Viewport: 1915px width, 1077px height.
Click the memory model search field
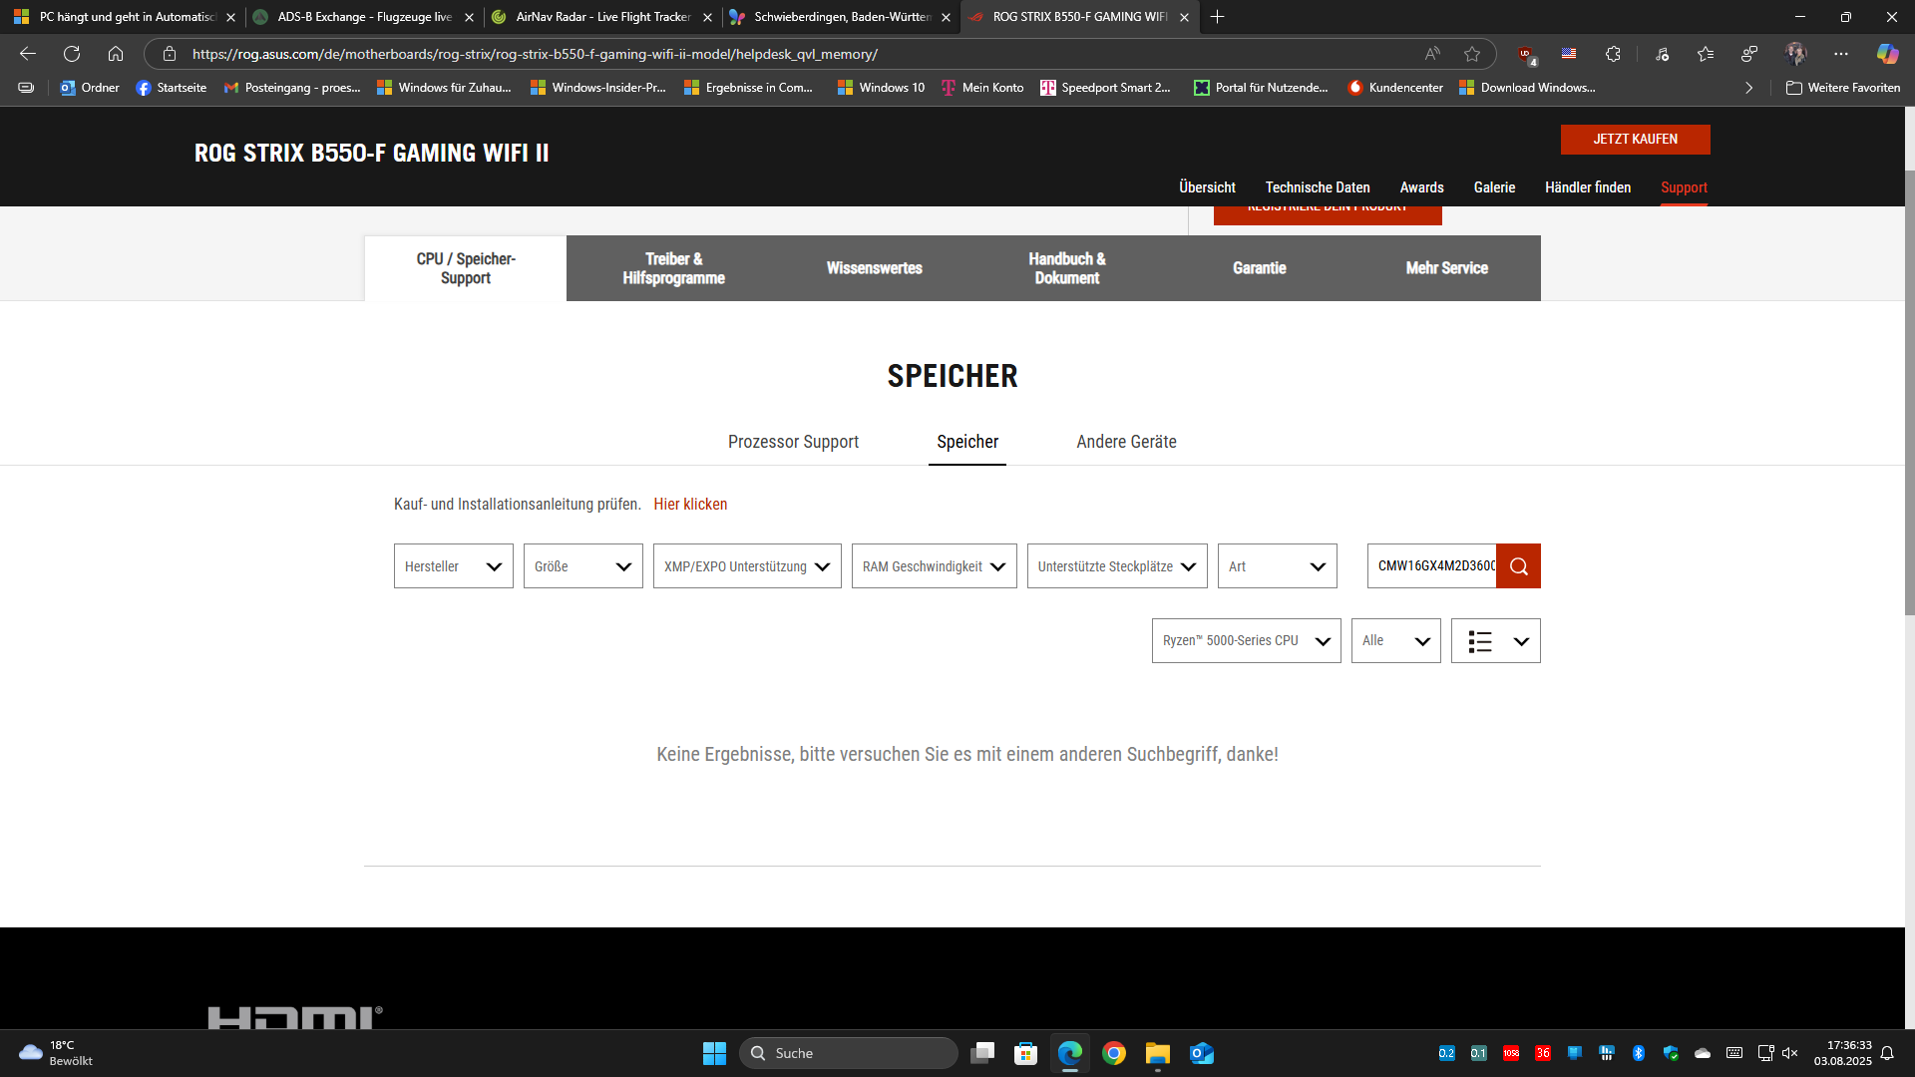click(1432, 566)
